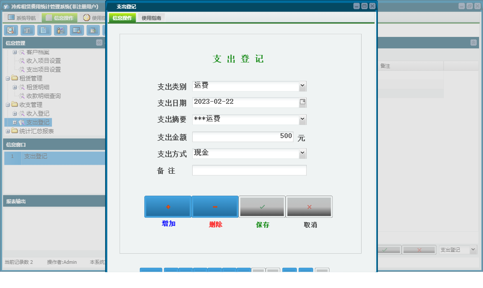Switch to the 使用指南 tab

[x=151, y=18]
